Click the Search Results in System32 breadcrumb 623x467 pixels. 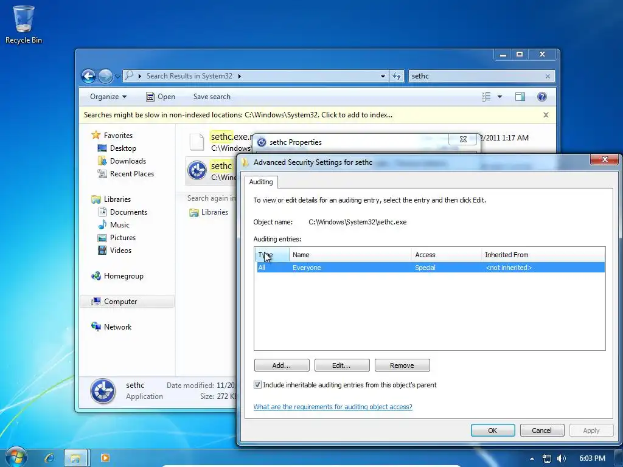pyautogui.click(x=189, y=76)
